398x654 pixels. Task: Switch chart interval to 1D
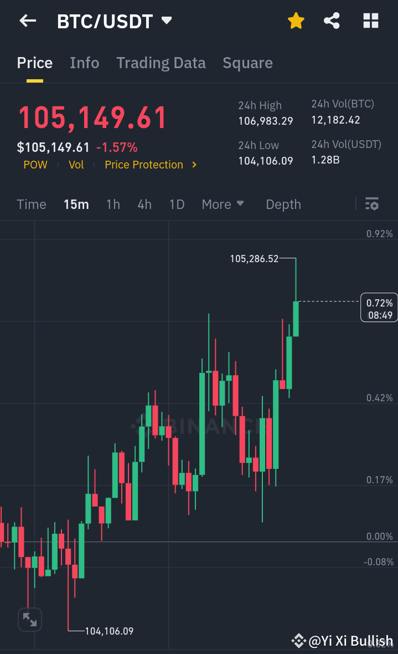pos(177,205)
